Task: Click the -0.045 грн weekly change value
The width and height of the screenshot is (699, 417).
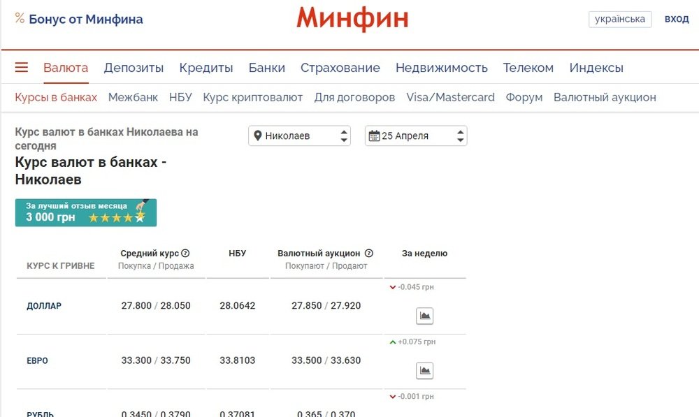Action: (x=416, y=287)
